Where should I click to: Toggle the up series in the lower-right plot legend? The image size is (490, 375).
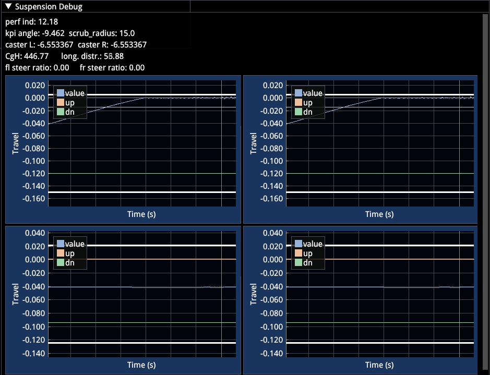click(304, 253)
